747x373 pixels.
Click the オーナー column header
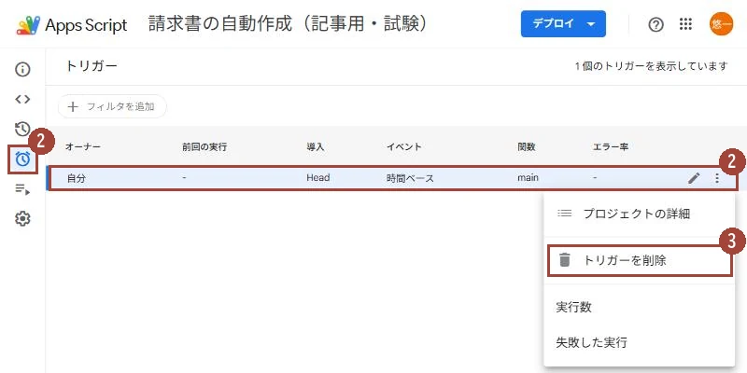(x=82, y=147)
